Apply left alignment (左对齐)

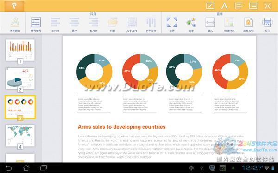point(55,24)
